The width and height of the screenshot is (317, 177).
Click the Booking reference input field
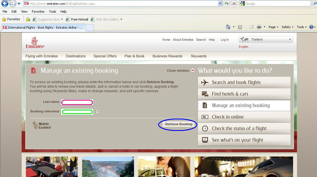(77, 112)
